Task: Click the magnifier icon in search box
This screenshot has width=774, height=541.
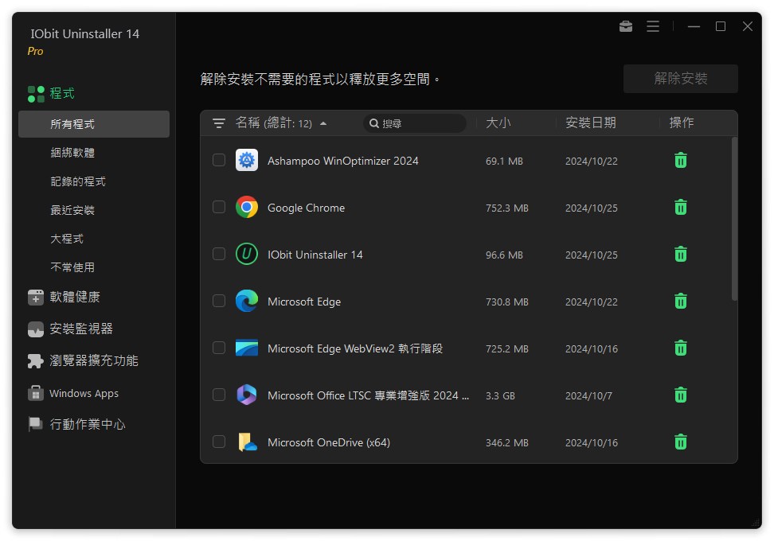Action: click(374, 123)
